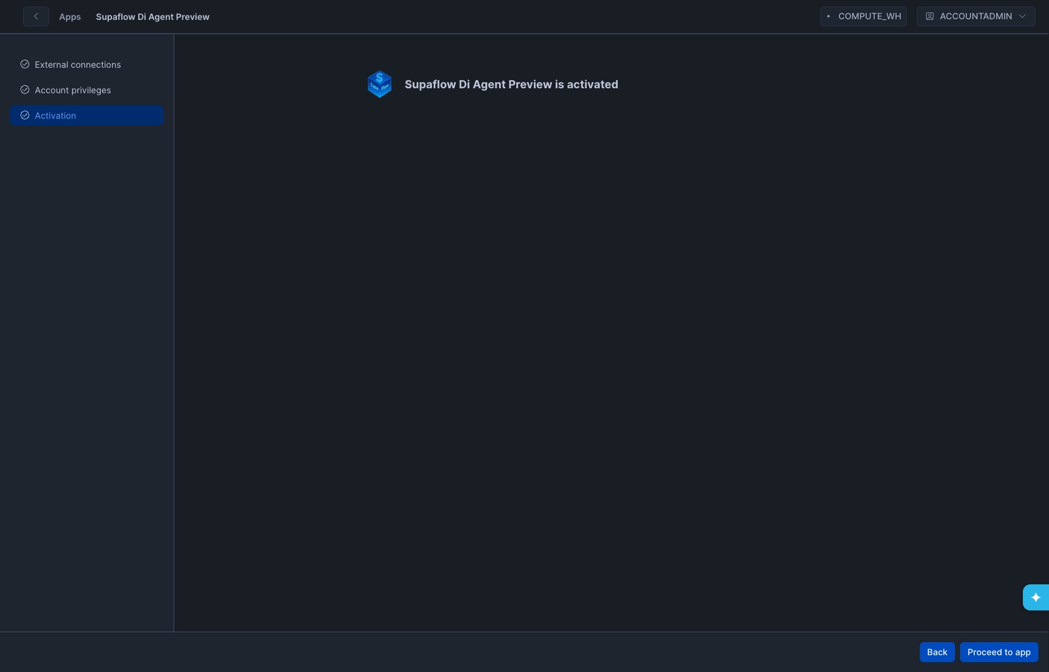This screenshot has height=672, width=1049.
Task: Open the sparkle AI assistant panel
Action: [1035, 597]
